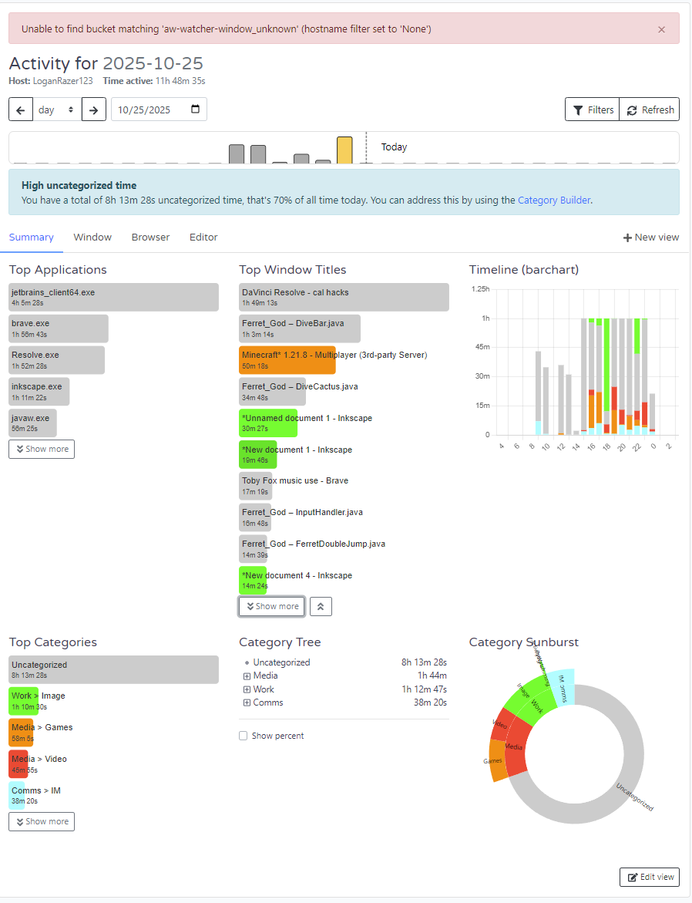Expand the Media node in Category Tree
Screen dimensions: 692x903
tap(247, 676)
